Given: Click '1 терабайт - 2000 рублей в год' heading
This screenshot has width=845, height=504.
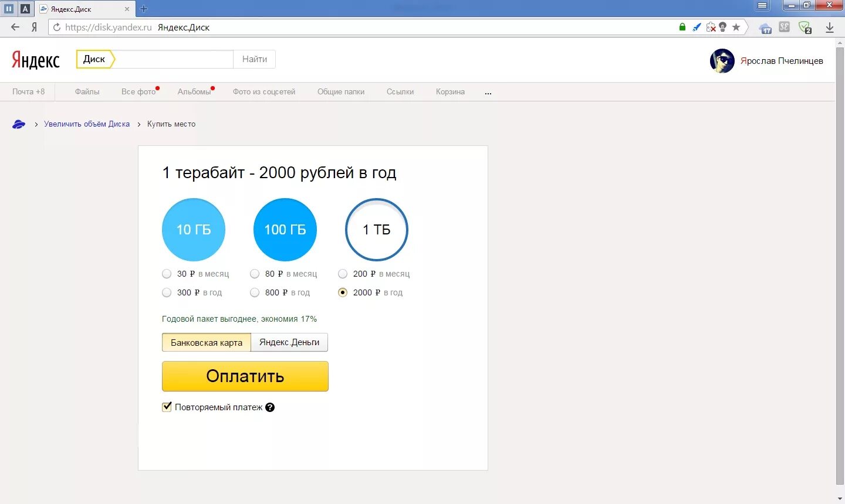Looking at the screenshot, I should click(x=279, y=173).
